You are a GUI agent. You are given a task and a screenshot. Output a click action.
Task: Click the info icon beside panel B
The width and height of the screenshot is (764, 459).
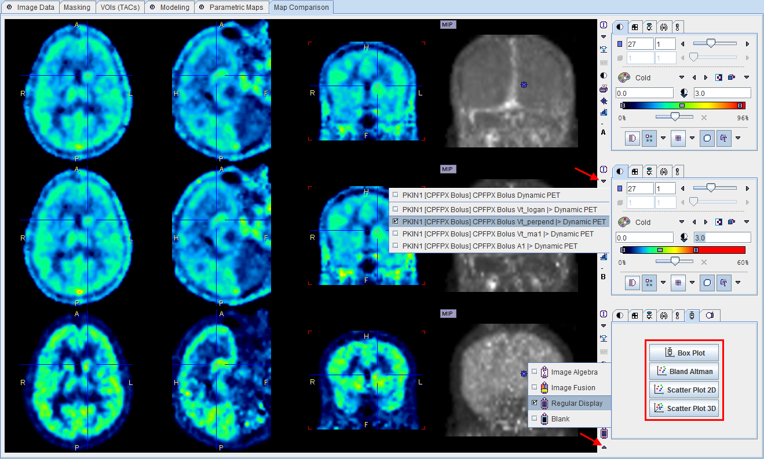coord(604,170)
